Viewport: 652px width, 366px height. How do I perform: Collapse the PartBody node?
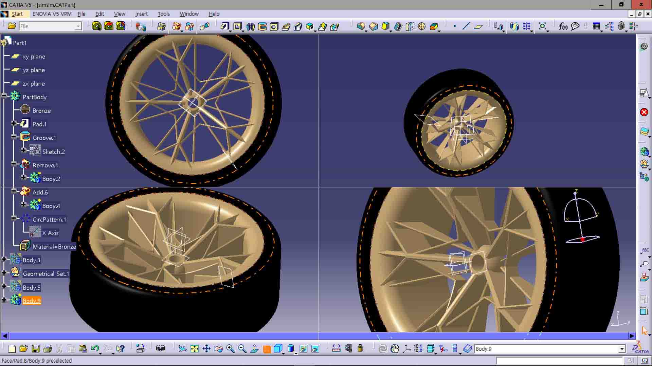point(4,96)
